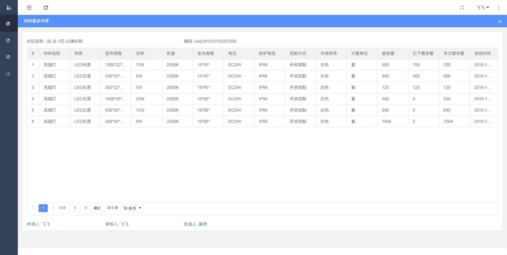Select page 1 in pagination
Viewport: 507px width, 255px height.
click(43, 208)
